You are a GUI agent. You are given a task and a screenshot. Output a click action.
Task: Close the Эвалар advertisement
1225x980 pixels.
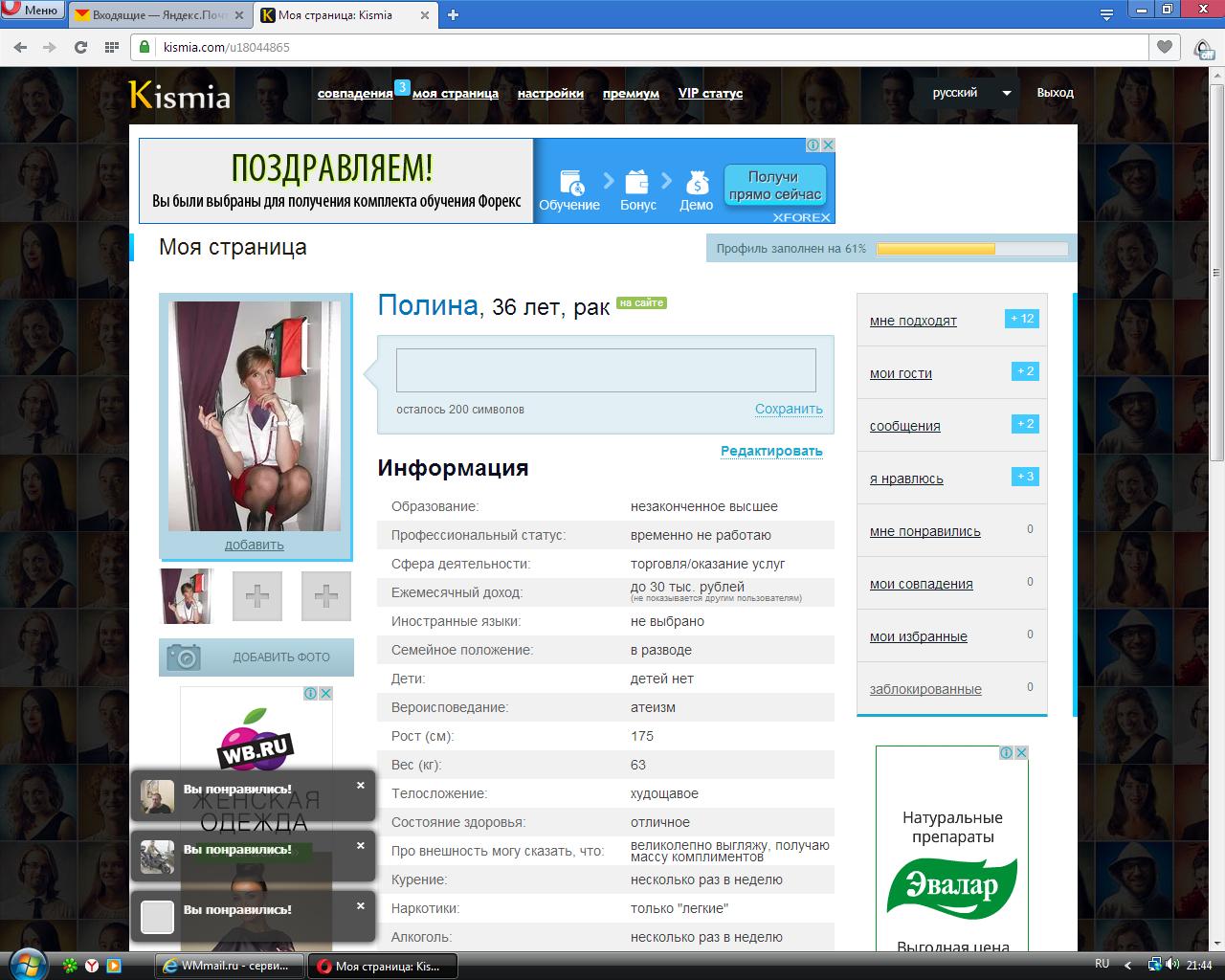pos(1021,753)
